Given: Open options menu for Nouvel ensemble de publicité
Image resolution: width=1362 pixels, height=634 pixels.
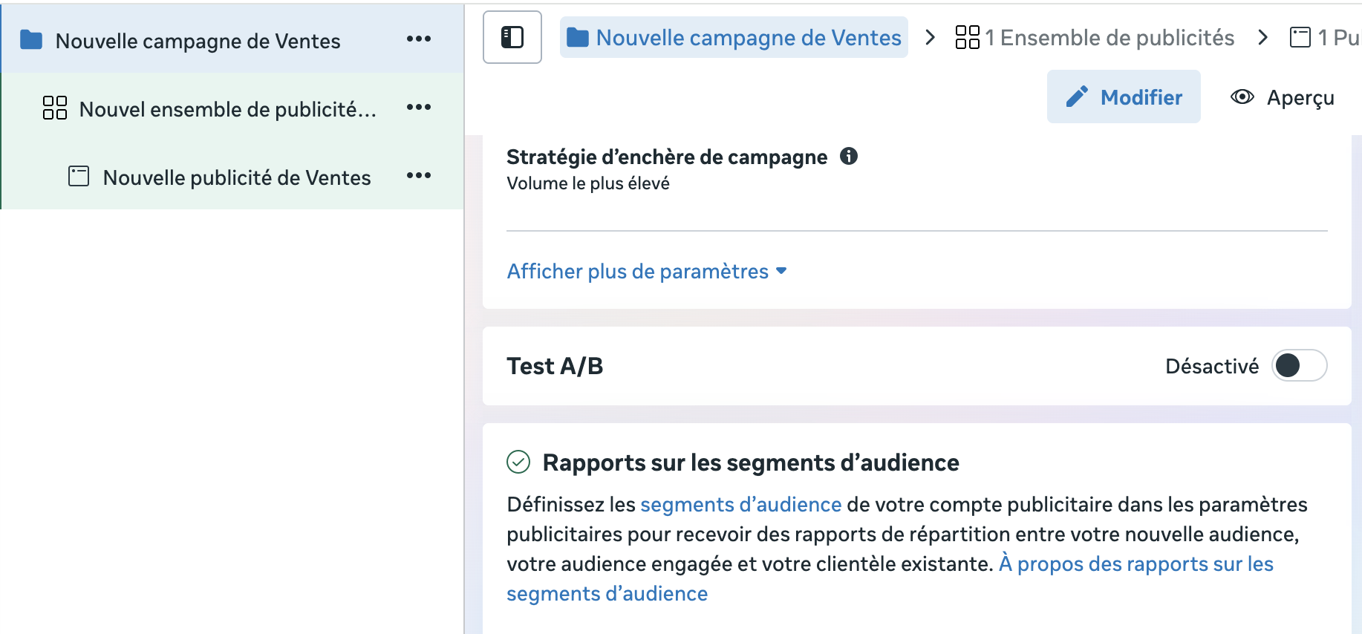Looking at the screenshot, I should pos(418,108).
